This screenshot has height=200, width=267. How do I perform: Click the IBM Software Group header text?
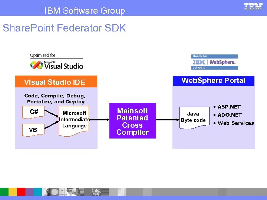click(x=85, y=10)
